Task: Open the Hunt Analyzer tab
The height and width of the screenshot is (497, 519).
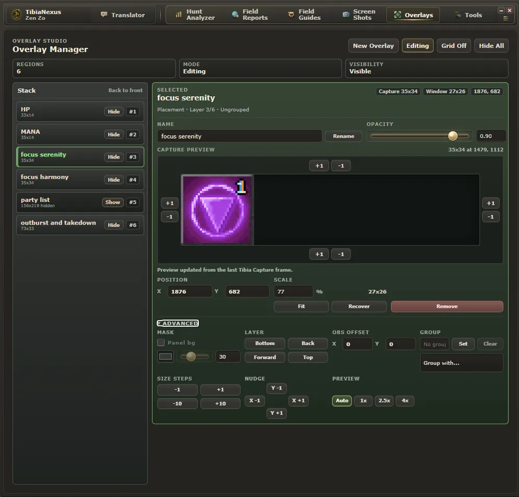Action: point(196,15)
